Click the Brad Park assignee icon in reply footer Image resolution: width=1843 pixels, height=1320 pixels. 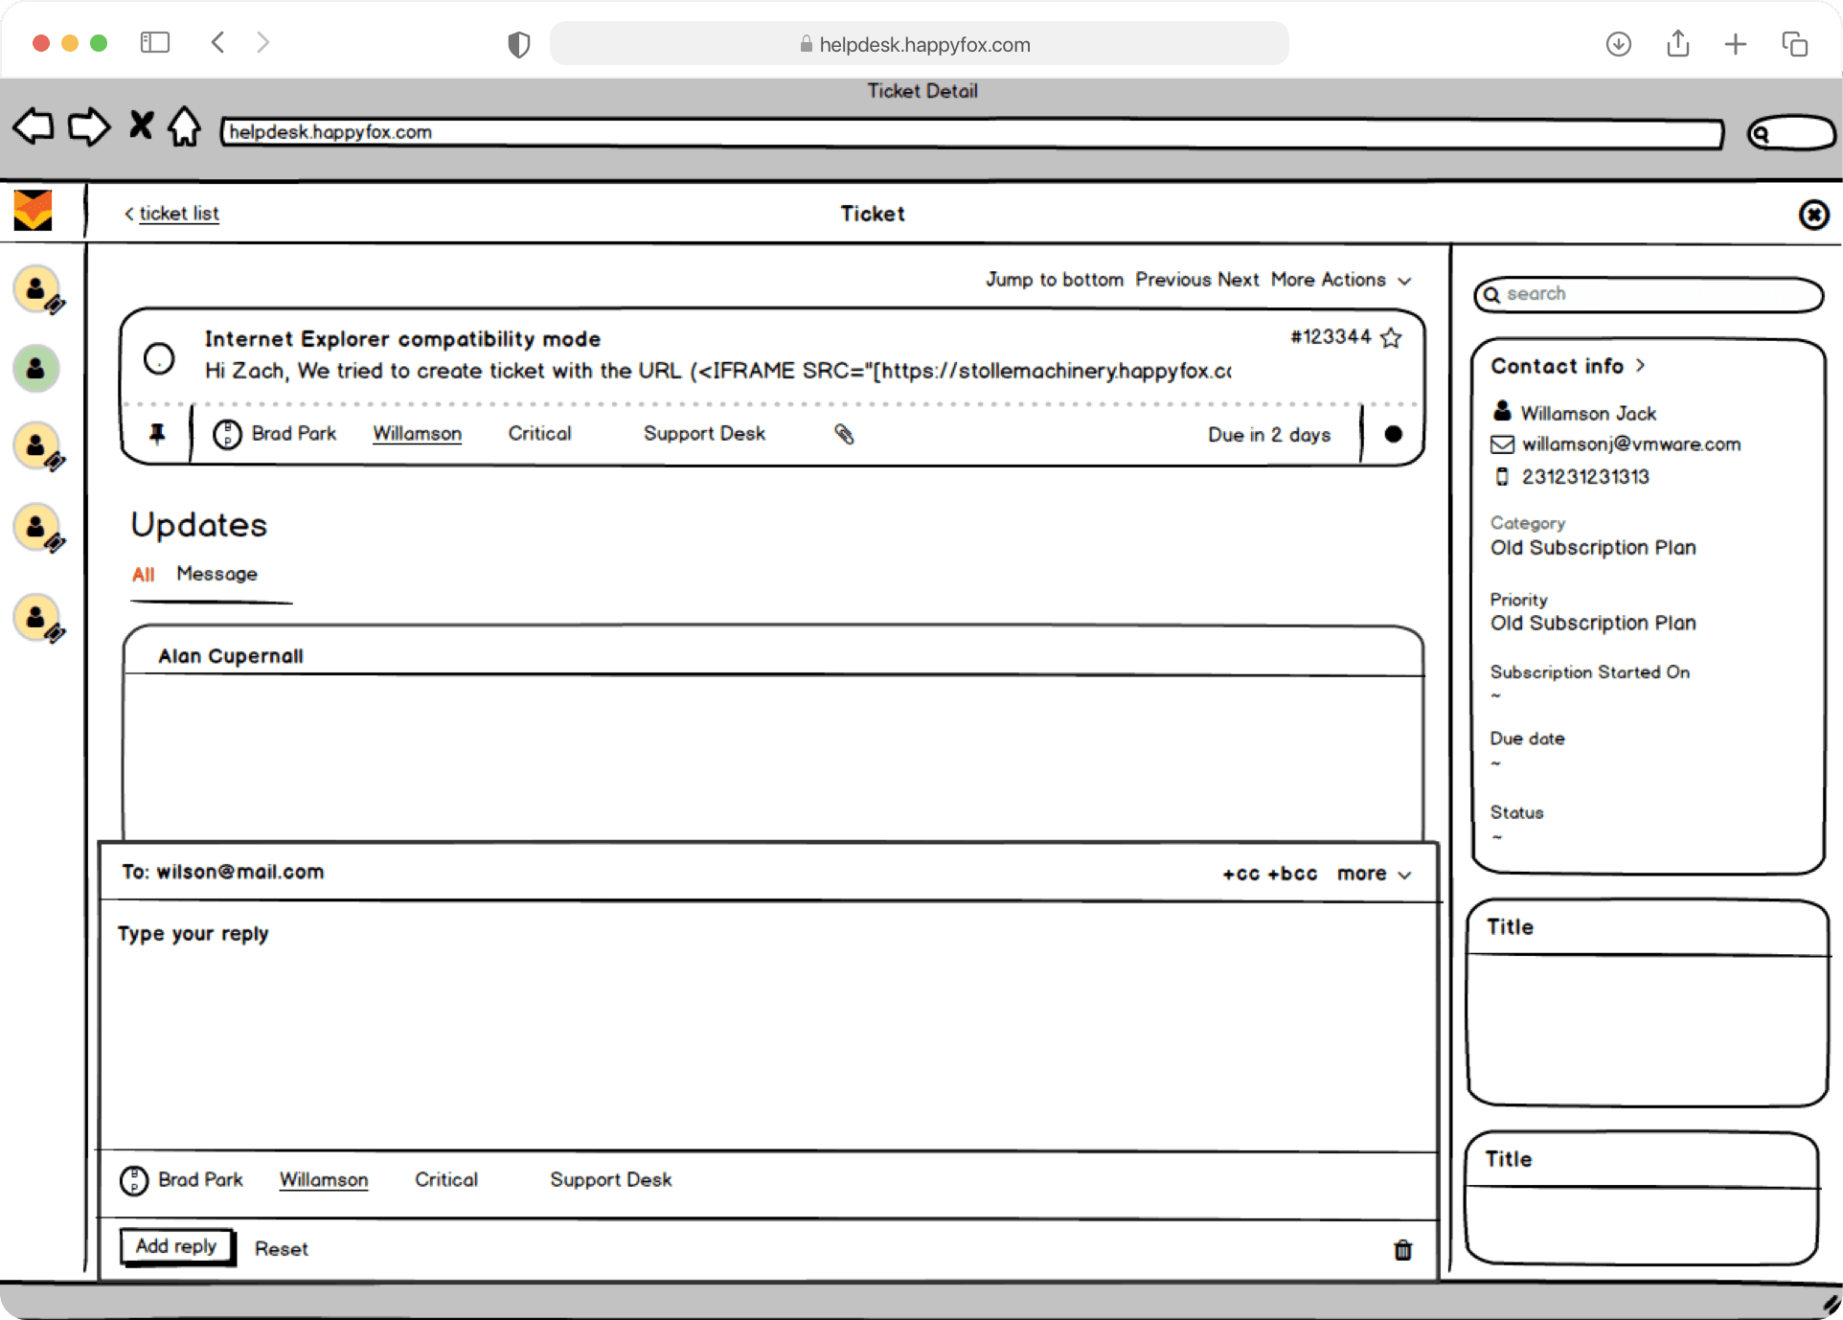pyautogui.click(x=133, y=1180)
